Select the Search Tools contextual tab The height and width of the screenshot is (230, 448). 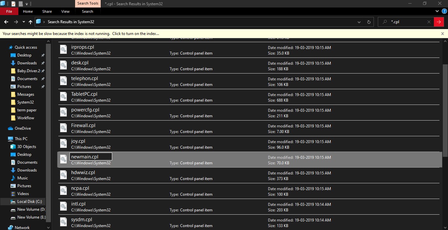88,4
